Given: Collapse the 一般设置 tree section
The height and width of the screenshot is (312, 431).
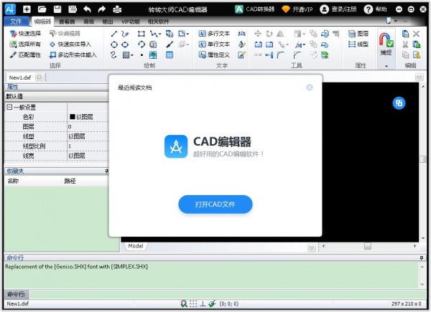Looking at the screenshot, I should click(9, 107).
